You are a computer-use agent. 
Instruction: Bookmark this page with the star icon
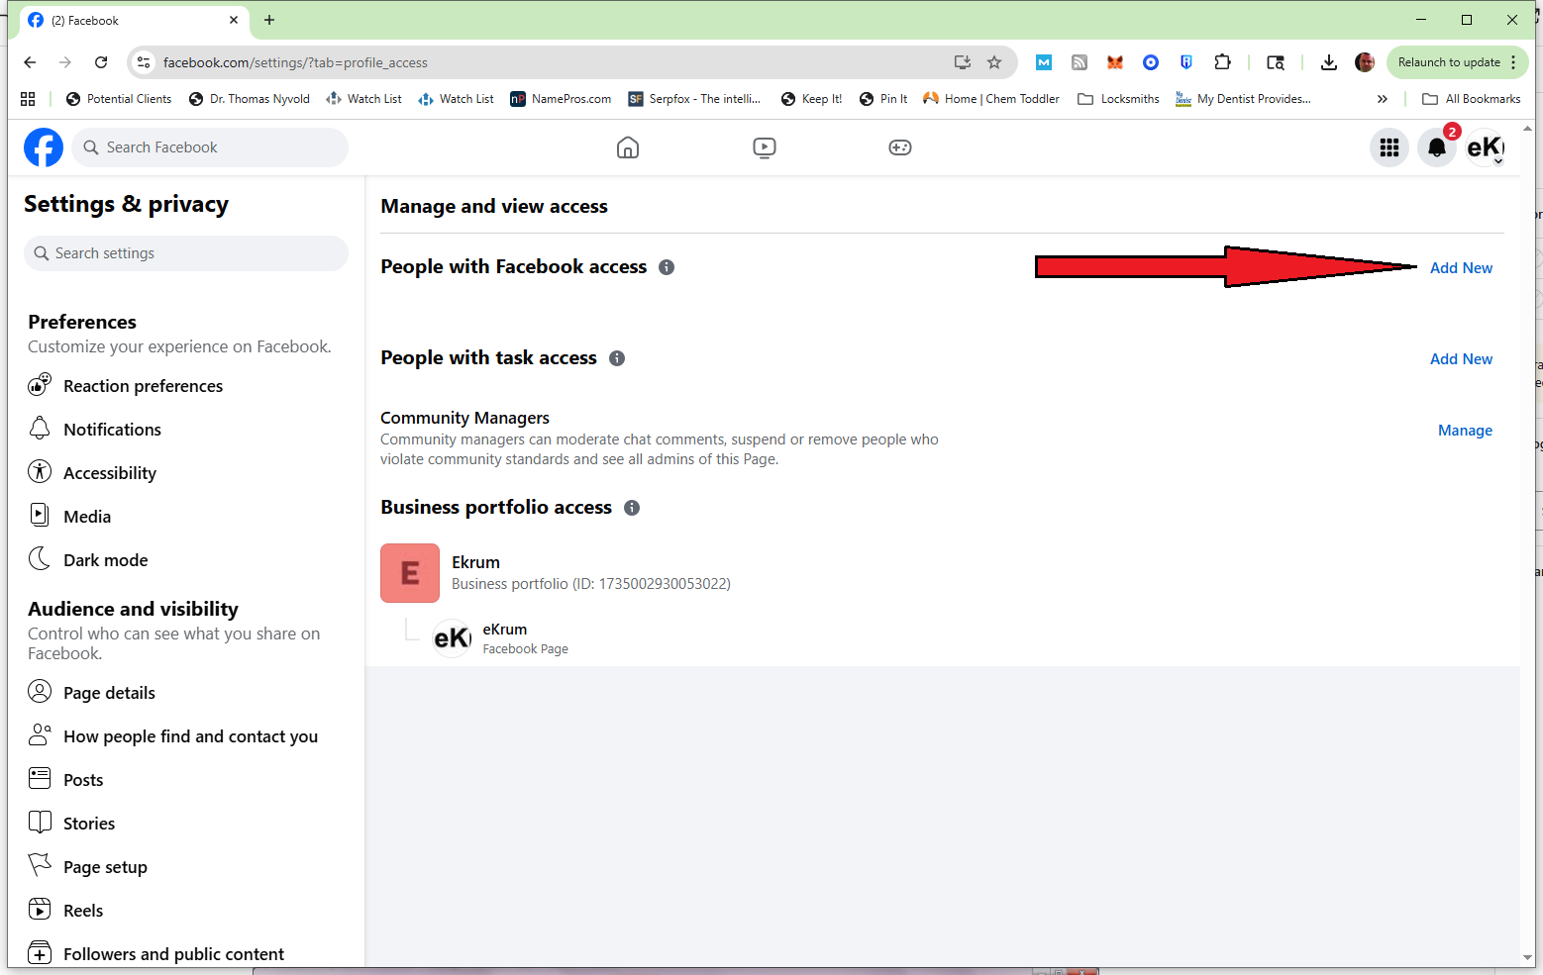994,62
